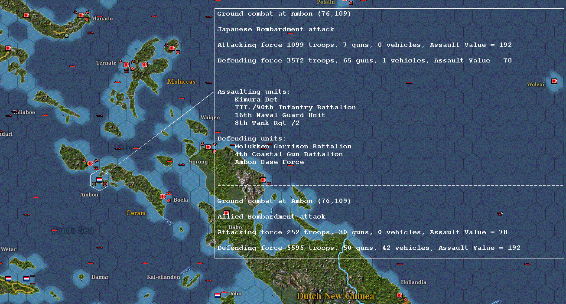The width and height of the screenshot is (566, 304).
Task: Click the Japanese flag with yellow marker below Ambon Base Force
Action: [x=263, y=180]
